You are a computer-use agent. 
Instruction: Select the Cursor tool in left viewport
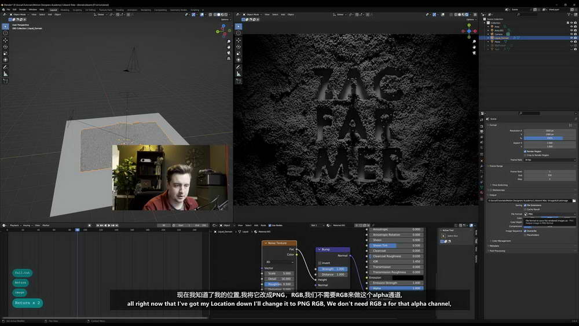5,33
